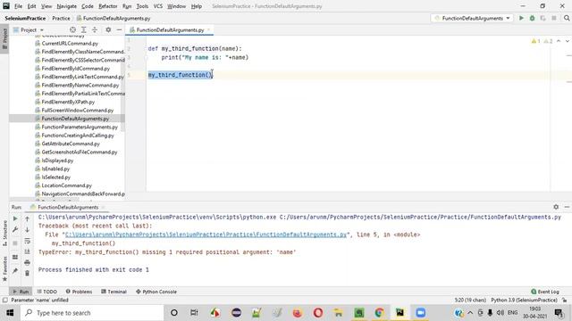572x321 pixels.
Task: Locate opened file in Project tree
Action: point(72,29)
